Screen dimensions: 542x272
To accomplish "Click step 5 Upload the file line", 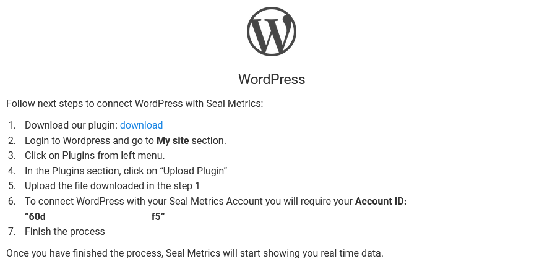I will tap(113, 185).
